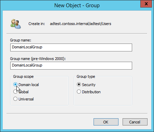The width and height of the screenshot is (154, 132).
Task: Focus the pre-Windows 2000 group name field
Action: pyautogui.click(x=71, y=65)
